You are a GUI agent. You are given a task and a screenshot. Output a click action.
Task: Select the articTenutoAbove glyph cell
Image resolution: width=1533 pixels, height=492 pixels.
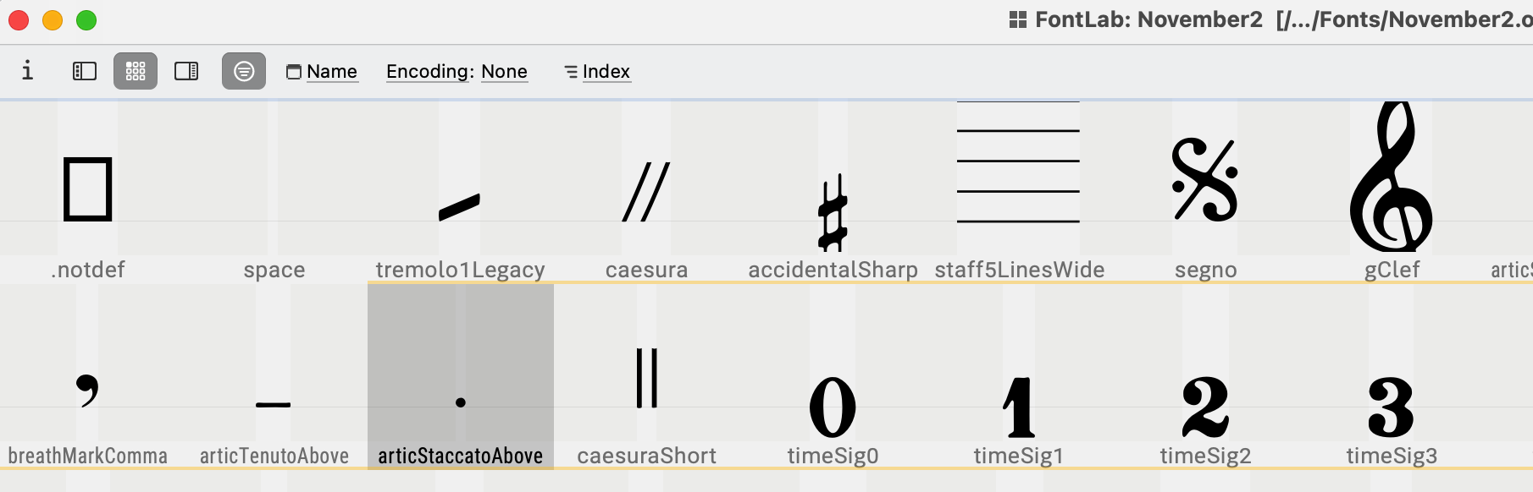(274, 376)
